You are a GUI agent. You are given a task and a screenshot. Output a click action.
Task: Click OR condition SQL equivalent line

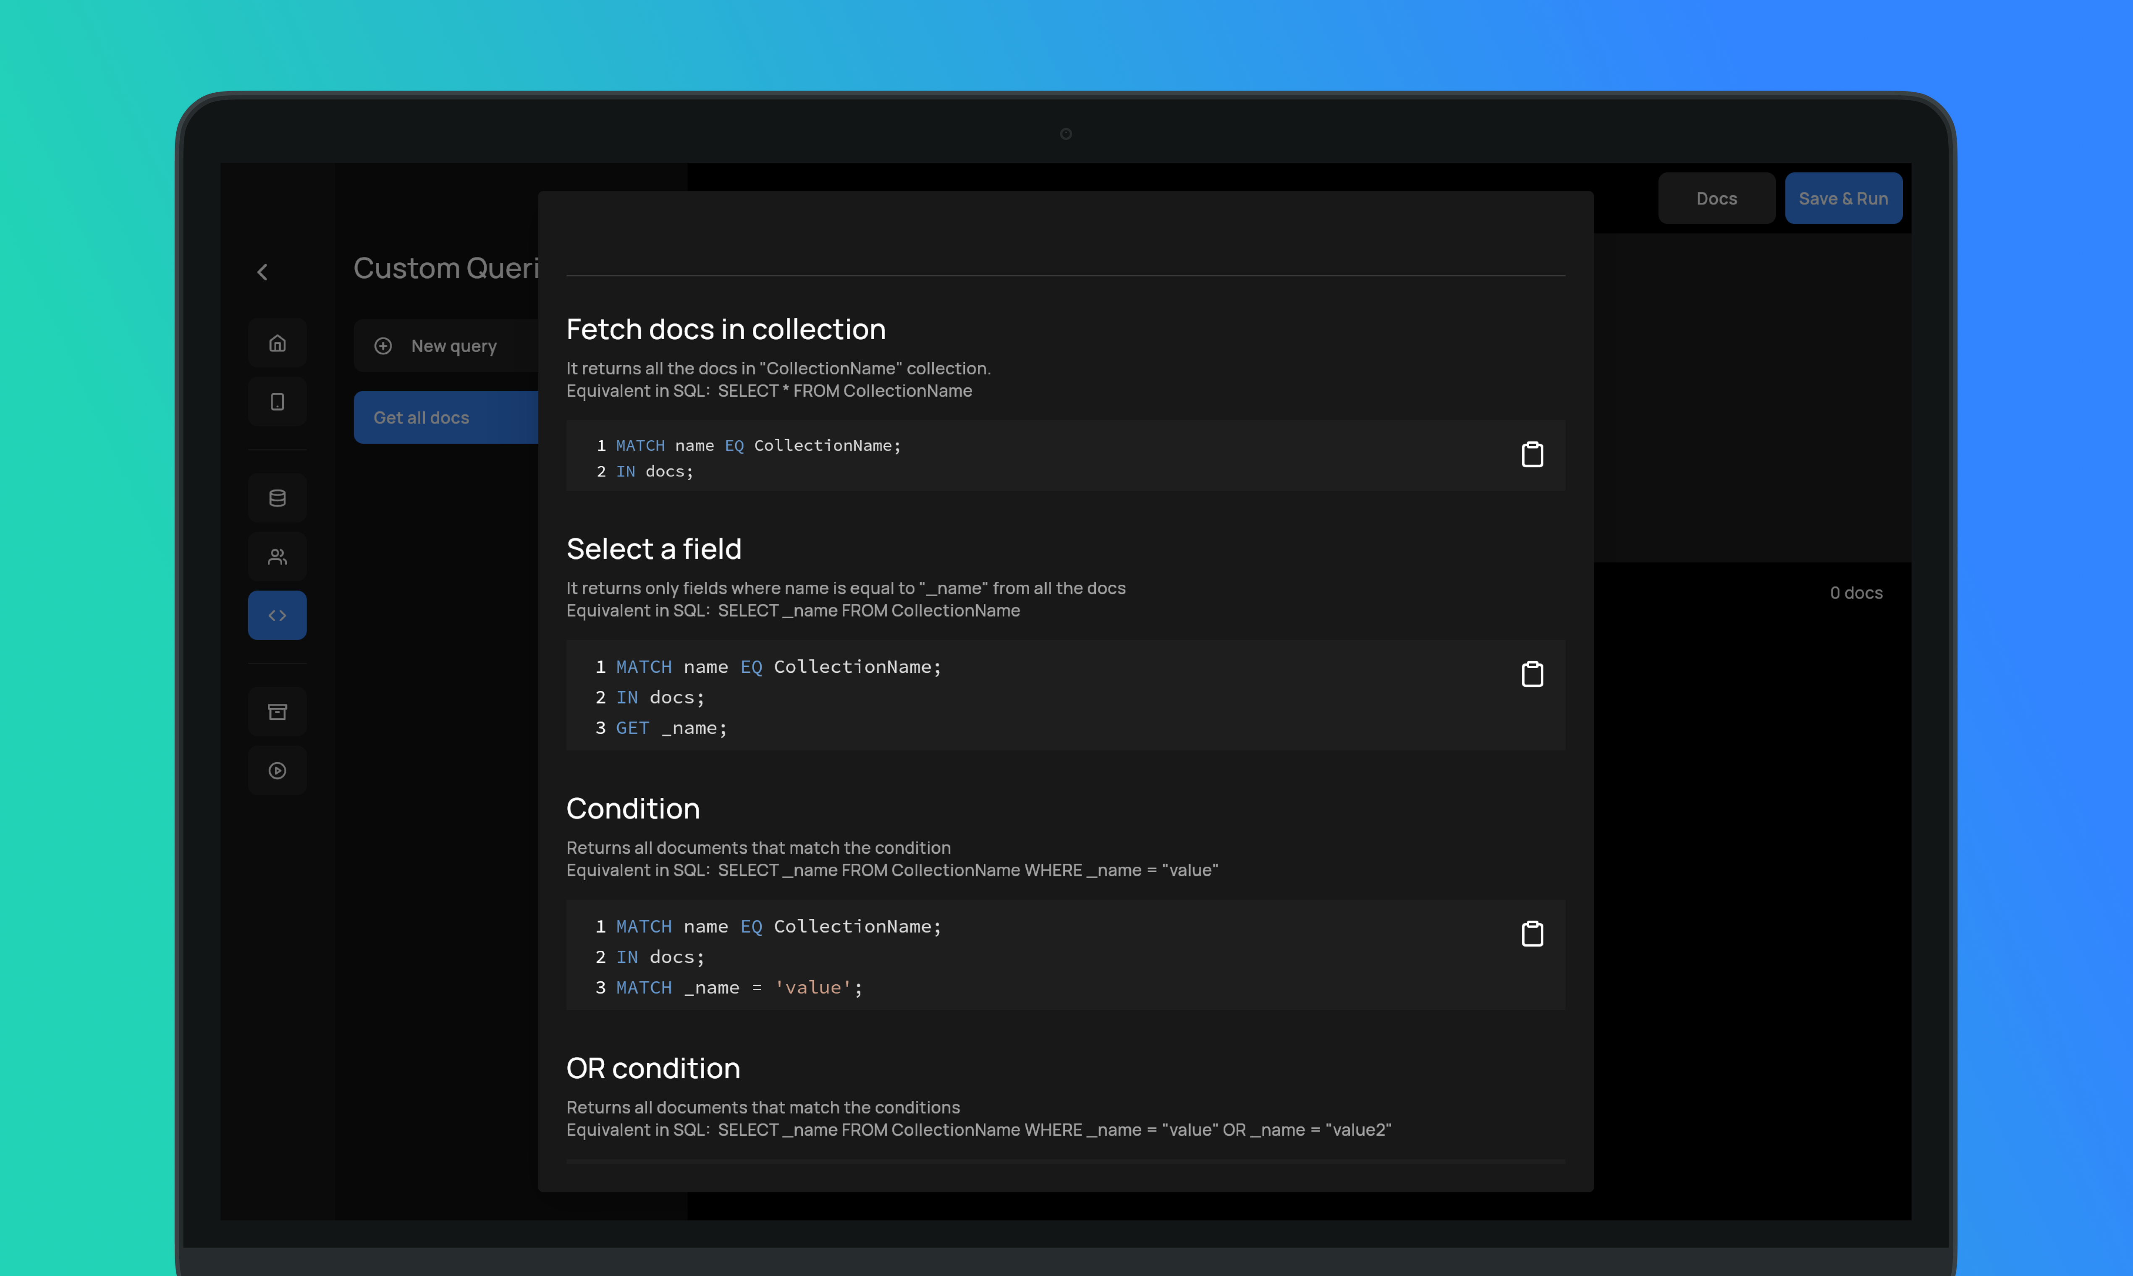pos(979,1130)
